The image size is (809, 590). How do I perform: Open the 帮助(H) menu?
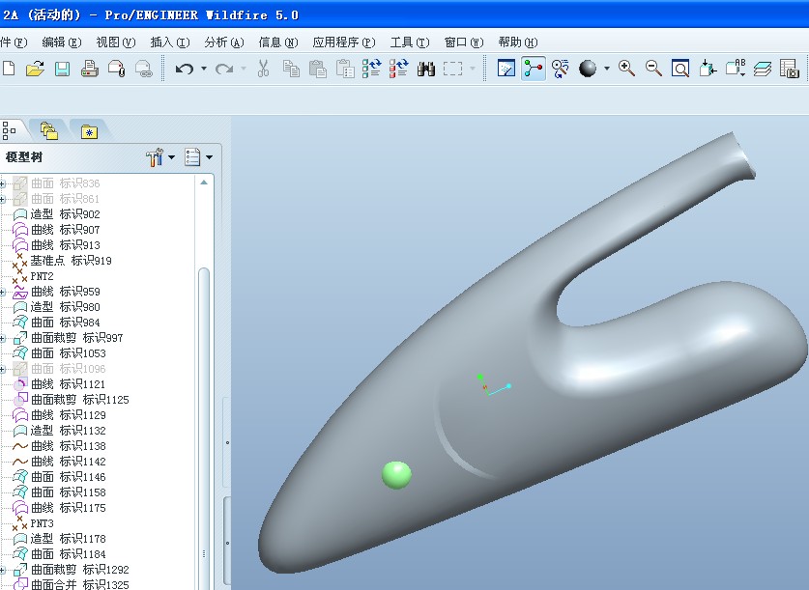(517, 42)
